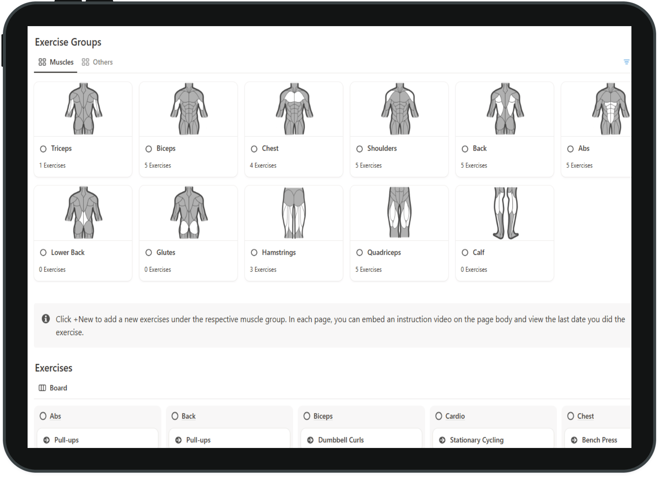The height and width of the screenshot is (477, 659).
Task: Open the Calf card title
Action: pos(478,252)
